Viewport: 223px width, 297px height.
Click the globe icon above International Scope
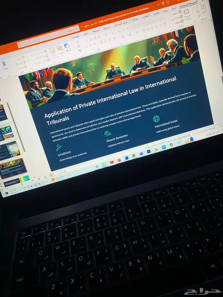pyautogui.click(x=156, y=119)
